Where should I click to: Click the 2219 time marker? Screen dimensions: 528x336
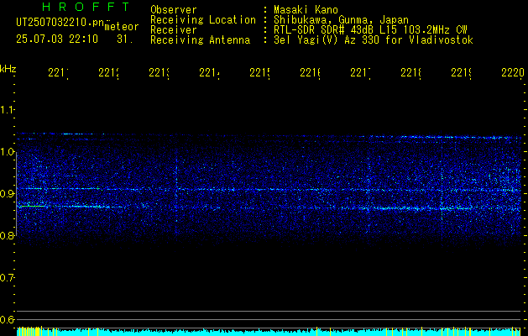[x=462, y=73]
